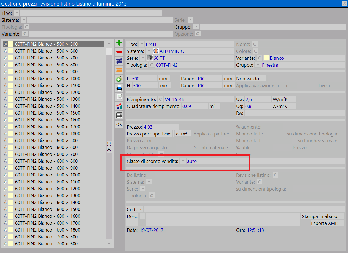Click the C button next to Nome
The image size is (348, 253).
tap(255, 44)
